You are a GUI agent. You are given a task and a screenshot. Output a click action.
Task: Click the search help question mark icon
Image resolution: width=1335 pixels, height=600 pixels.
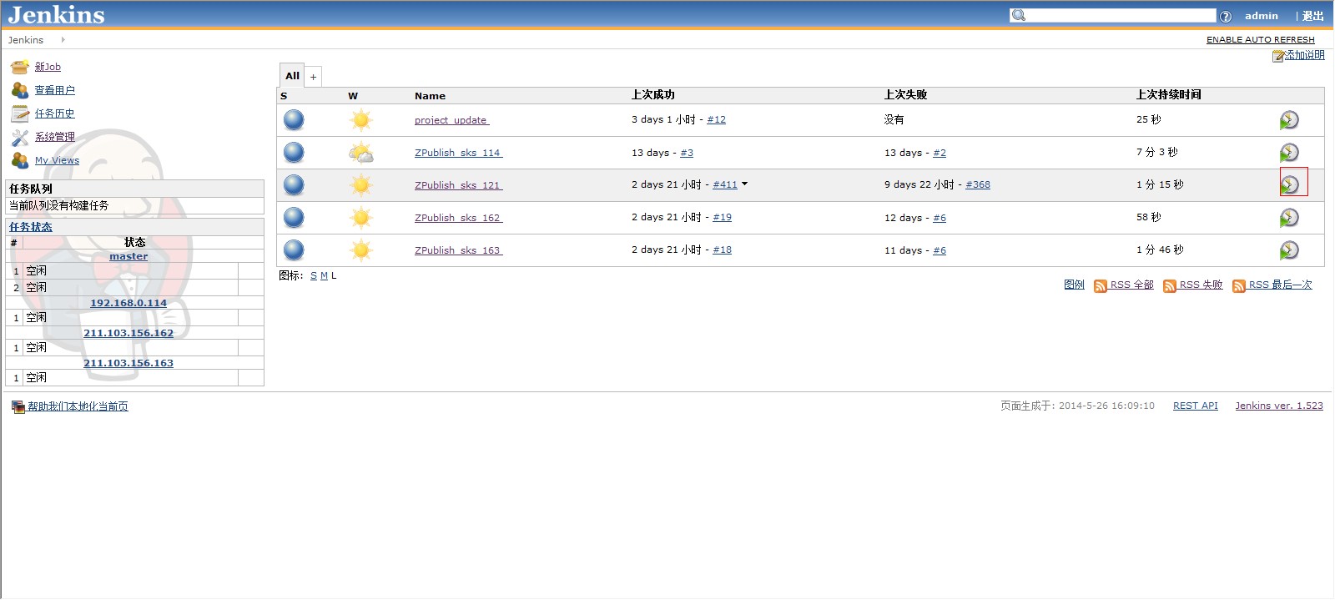click(1225, 16)
